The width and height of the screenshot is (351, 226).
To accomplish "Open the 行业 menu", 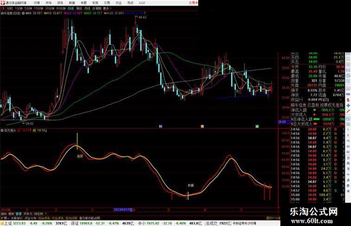I will (x=118, y=3).
